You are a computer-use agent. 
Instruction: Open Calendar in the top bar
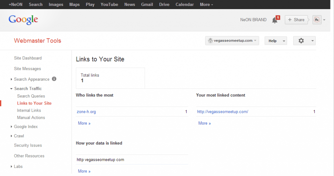click(185, 5)
